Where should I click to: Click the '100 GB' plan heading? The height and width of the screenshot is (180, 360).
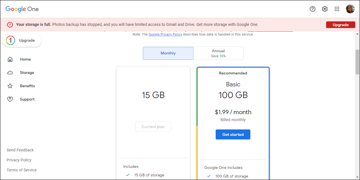pyautogui.click(x=233, y=95)
